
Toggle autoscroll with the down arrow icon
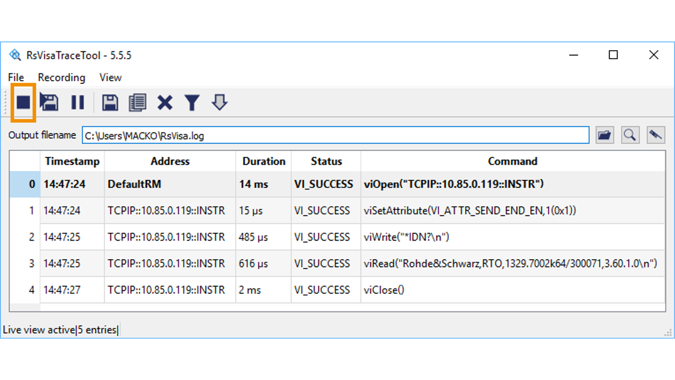(219, 102)
